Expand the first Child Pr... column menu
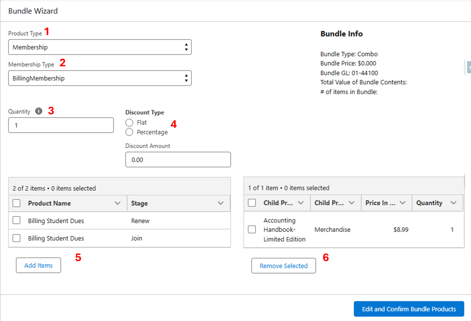This screenshot has height=321, width=471. (301, 203)
